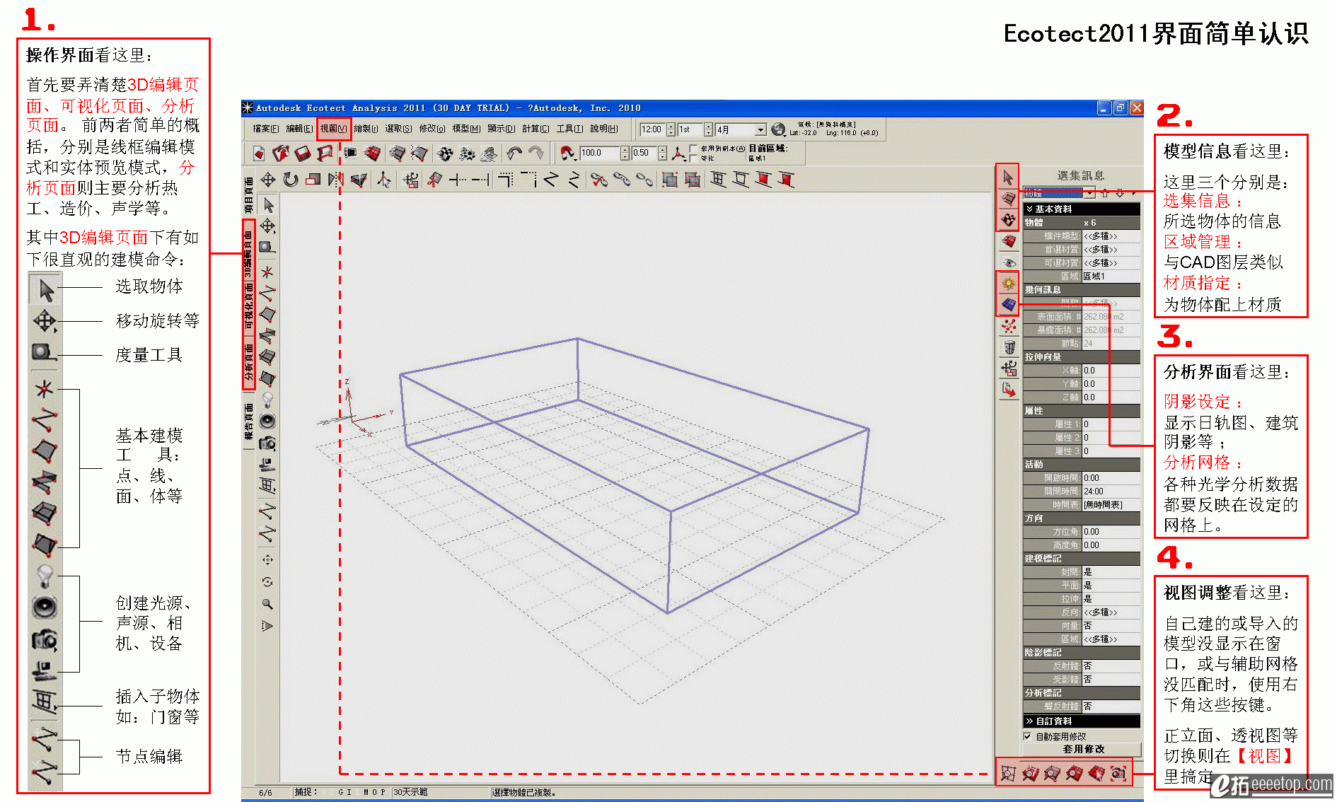Toggle the 自動套用修改 checkbox
The image size is (1337, 802).
(1028, 737)
